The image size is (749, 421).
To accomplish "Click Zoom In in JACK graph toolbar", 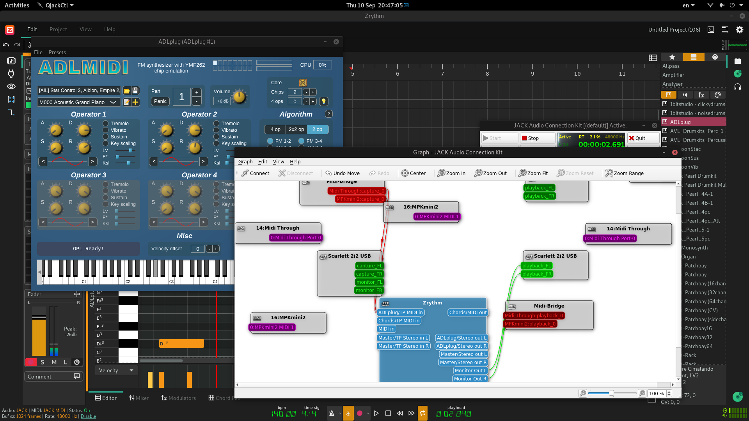I will [x=451, y=173].
